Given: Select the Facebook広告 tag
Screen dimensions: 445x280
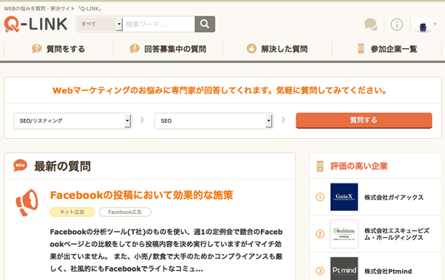Looking at the screenshot, I should [125, 212].
